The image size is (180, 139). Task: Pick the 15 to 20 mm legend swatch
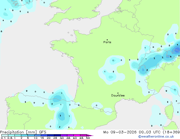click(x=44, y=135)
